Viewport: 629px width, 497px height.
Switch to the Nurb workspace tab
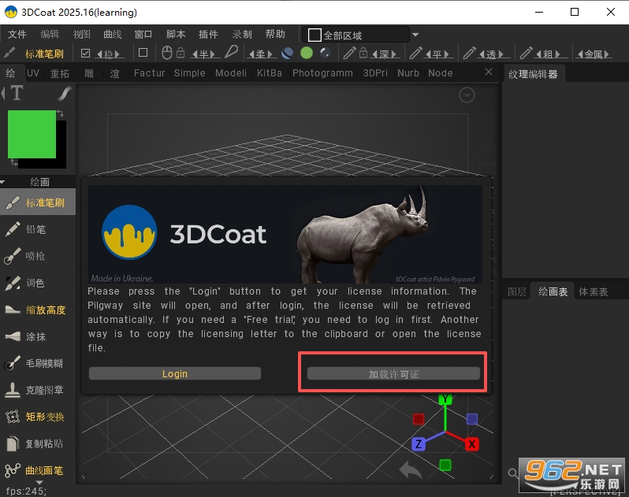(408, 73)
